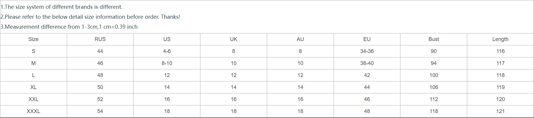Select the size system note line
Viewport: 534px width, 118px height.
(x=62, y=7)
